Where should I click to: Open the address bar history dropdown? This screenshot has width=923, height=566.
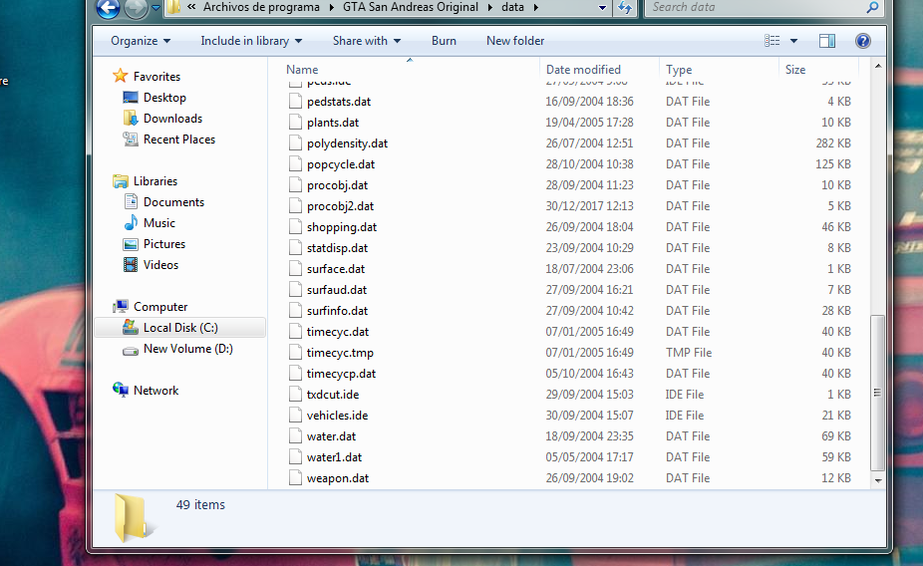(602, 8)
